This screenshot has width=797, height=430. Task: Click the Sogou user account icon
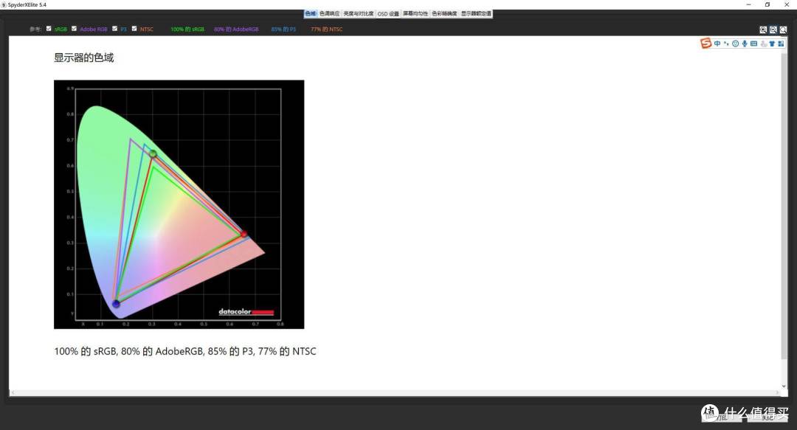(764, 44)
